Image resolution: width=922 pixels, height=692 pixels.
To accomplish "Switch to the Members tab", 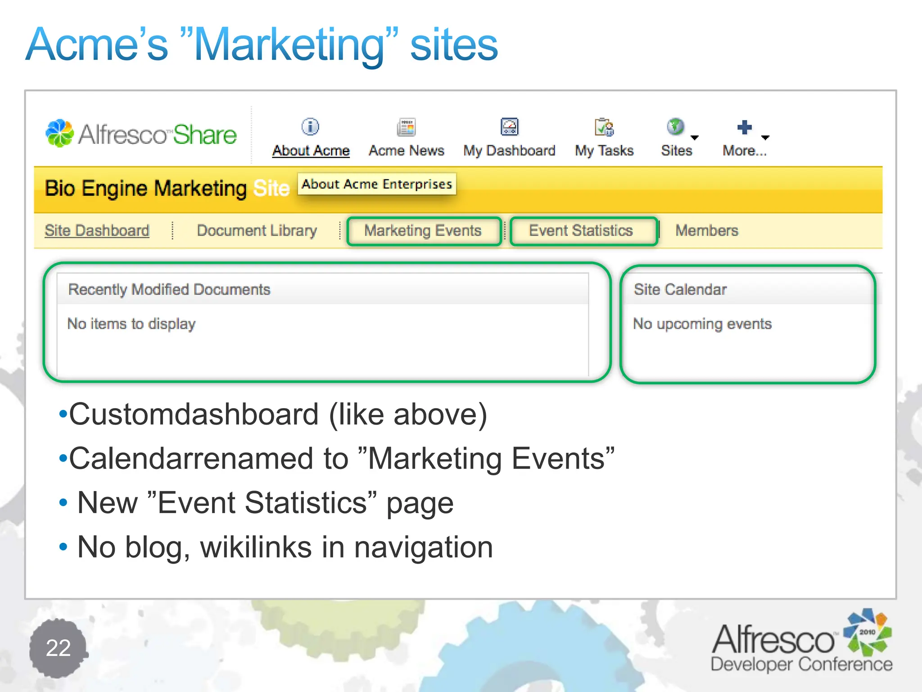I will point(707,231).
